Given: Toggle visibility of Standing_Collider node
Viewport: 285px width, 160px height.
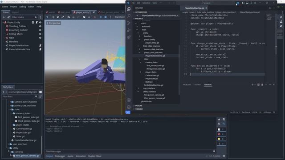Looking at the screenshot, I should pyautogui.click(x=40, y=26).
